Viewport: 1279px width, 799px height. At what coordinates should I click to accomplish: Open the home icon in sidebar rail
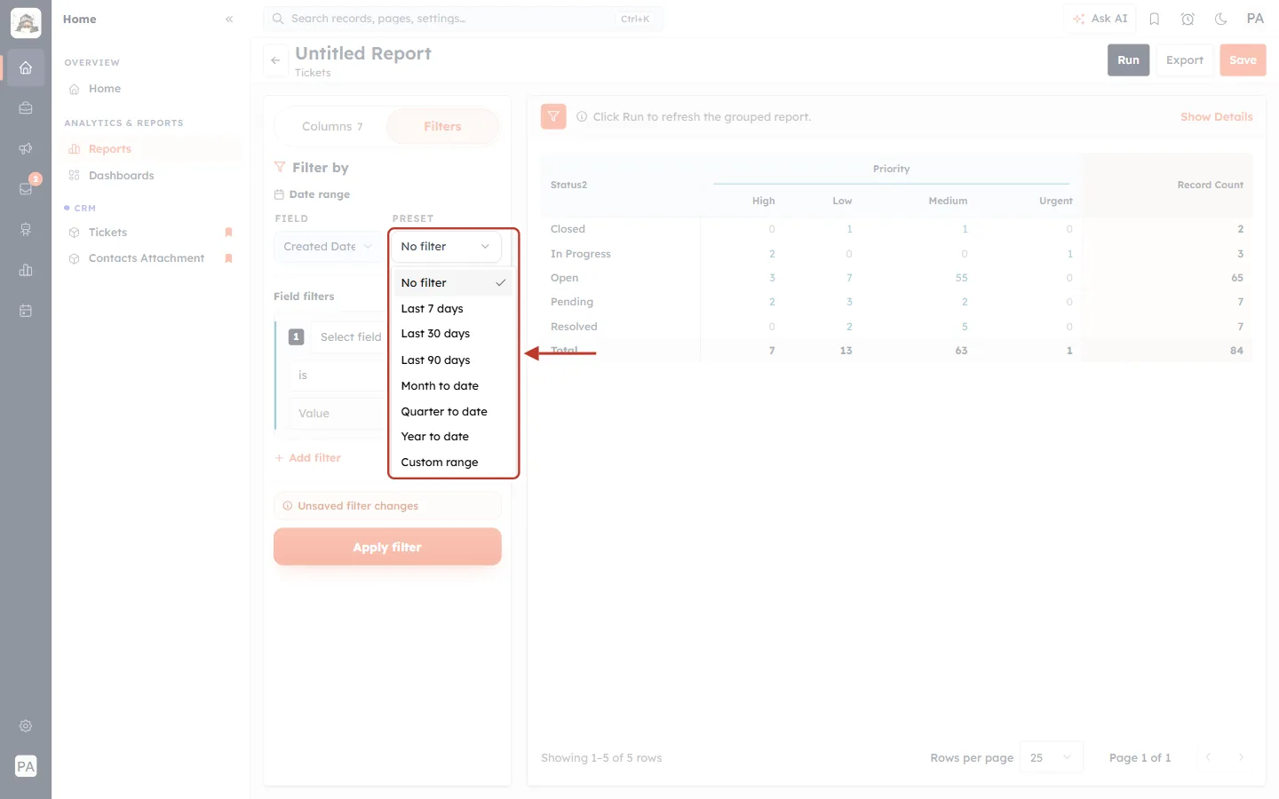[x=26, y=67]
